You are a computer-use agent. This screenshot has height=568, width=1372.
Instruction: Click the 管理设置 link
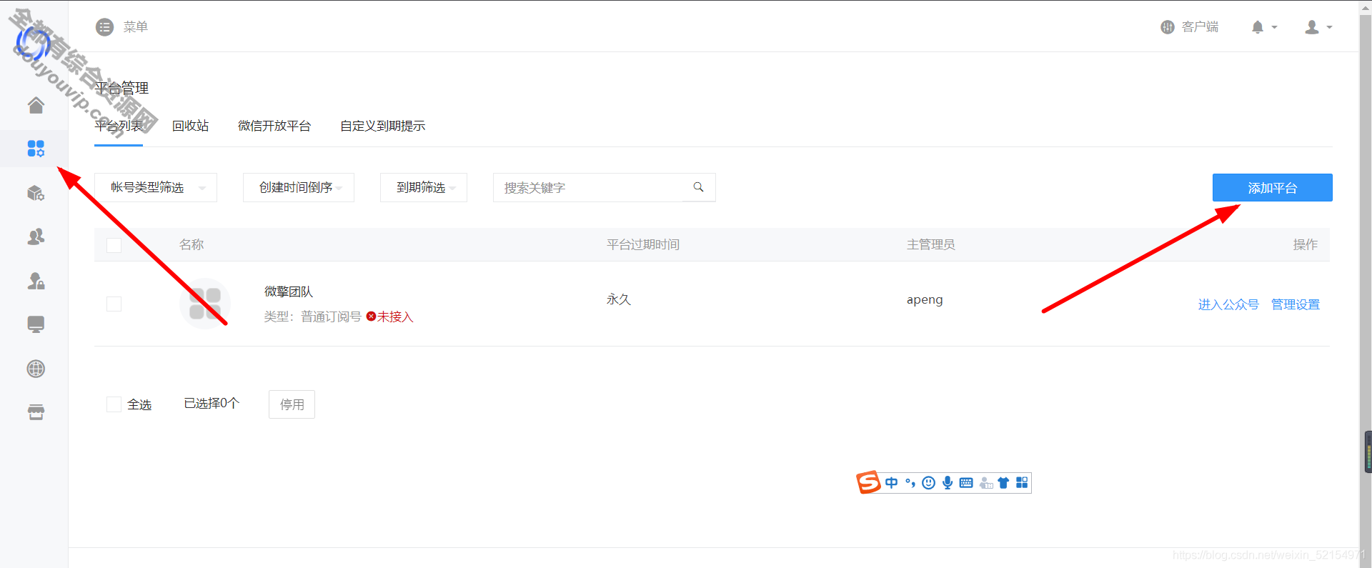pyautogui.click(x=1296, y=304)
